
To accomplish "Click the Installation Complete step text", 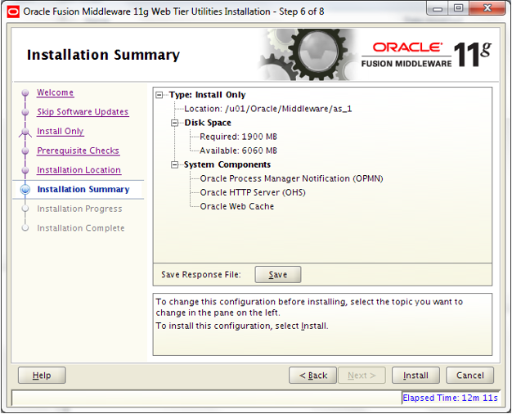I will click(x=81, y=228).
